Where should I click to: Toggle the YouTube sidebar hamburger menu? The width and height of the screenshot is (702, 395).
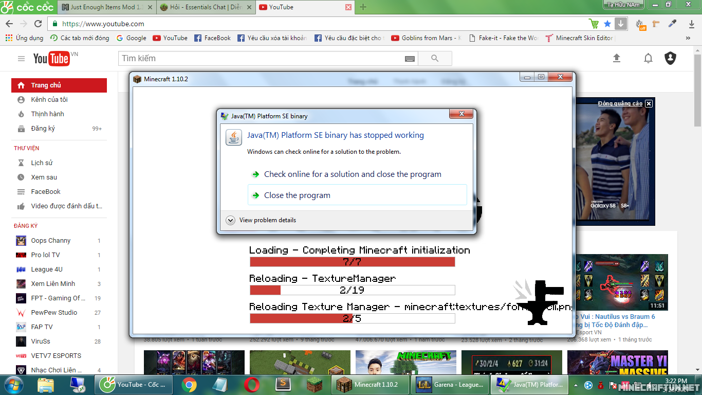(21, 58)
